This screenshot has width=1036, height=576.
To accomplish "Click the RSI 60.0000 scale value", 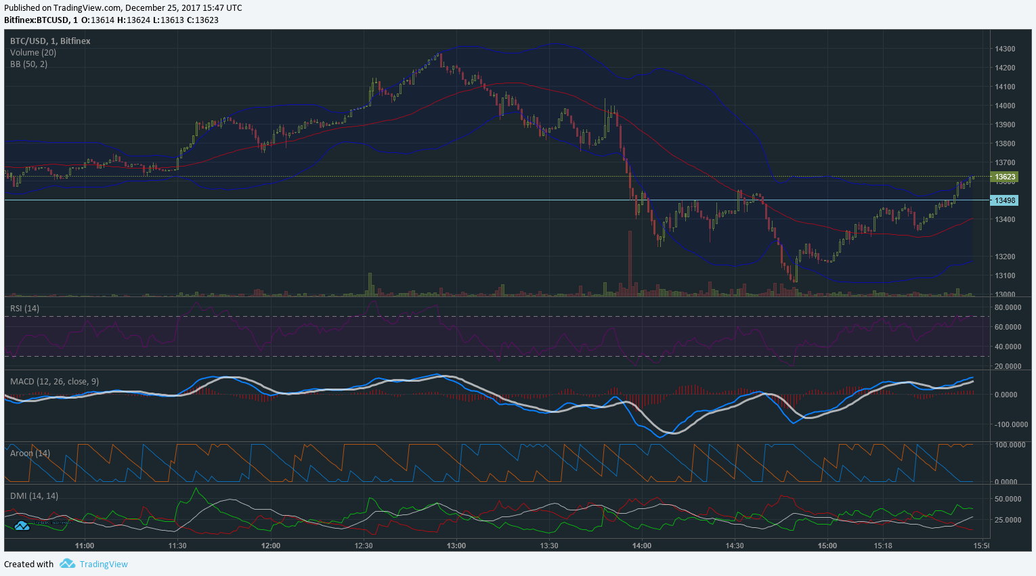I will coord(1008,327).
